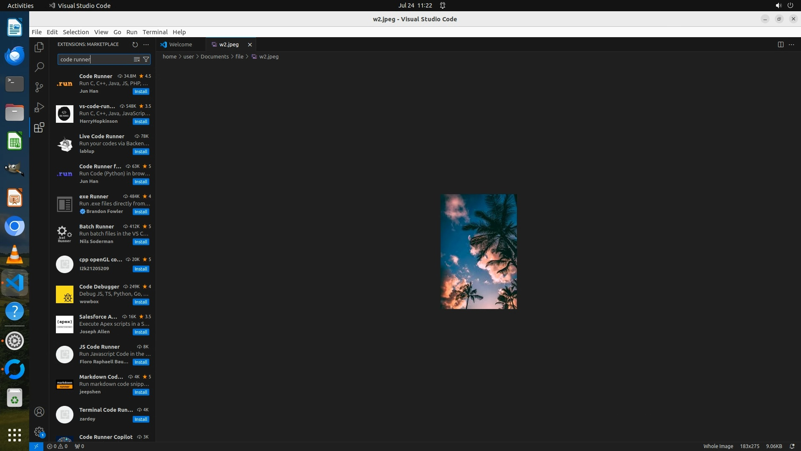Viewport: 801px width, 451px height.
Task: Open errors and warnings problems indicator
Action: pyautogui.click(x=57, y=446)
